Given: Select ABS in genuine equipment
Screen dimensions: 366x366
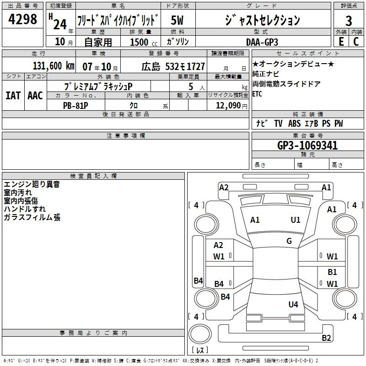Looking at the screenshot, I should [294, 123].
